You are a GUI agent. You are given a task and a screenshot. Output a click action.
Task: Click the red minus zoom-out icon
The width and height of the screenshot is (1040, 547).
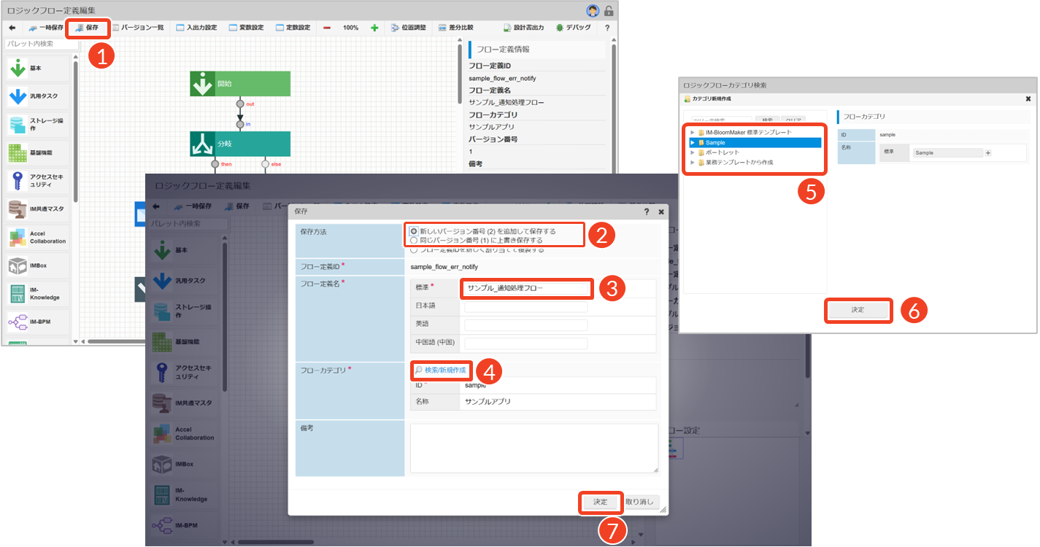coord(327,28)
